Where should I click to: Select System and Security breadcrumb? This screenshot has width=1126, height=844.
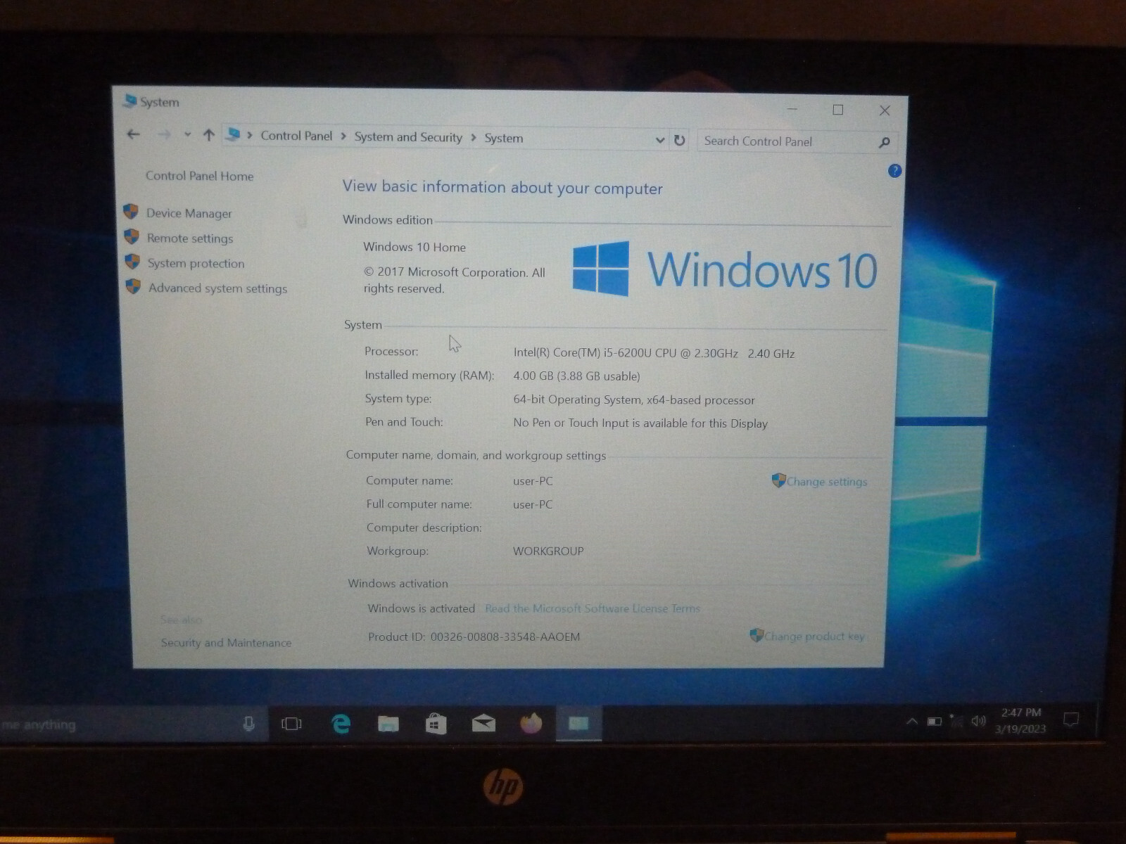(408, 137)
